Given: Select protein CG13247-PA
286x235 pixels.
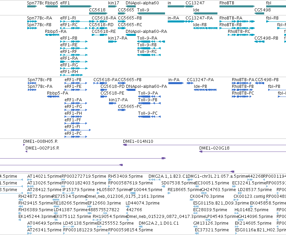Looking at the screenshot, I should pyautogui.click(x=200, y=80).
